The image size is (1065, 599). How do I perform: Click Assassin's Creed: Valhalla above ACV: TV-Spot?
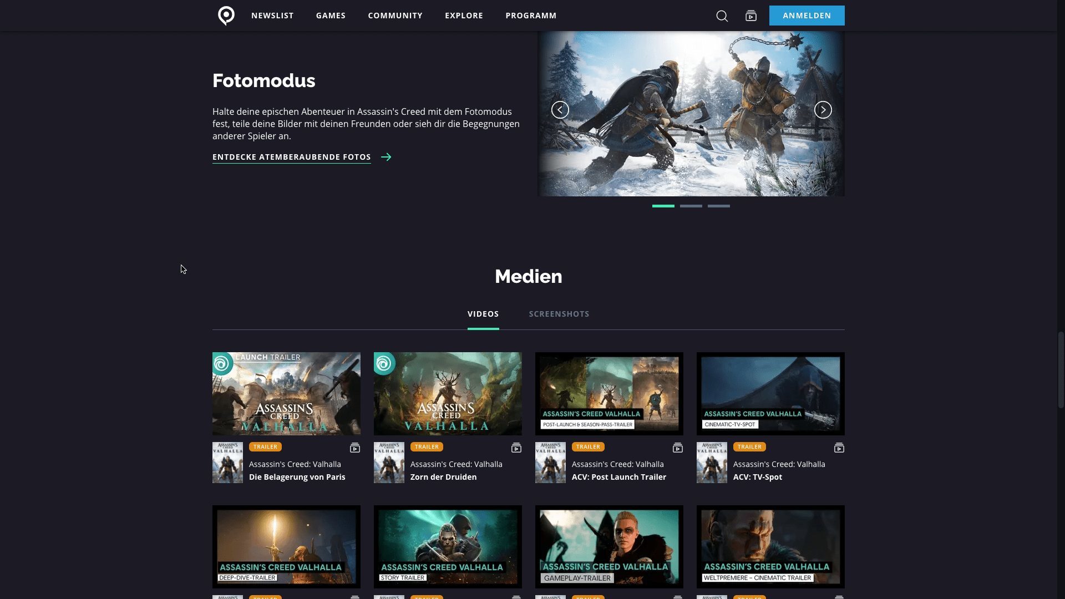tap(779, 464)
